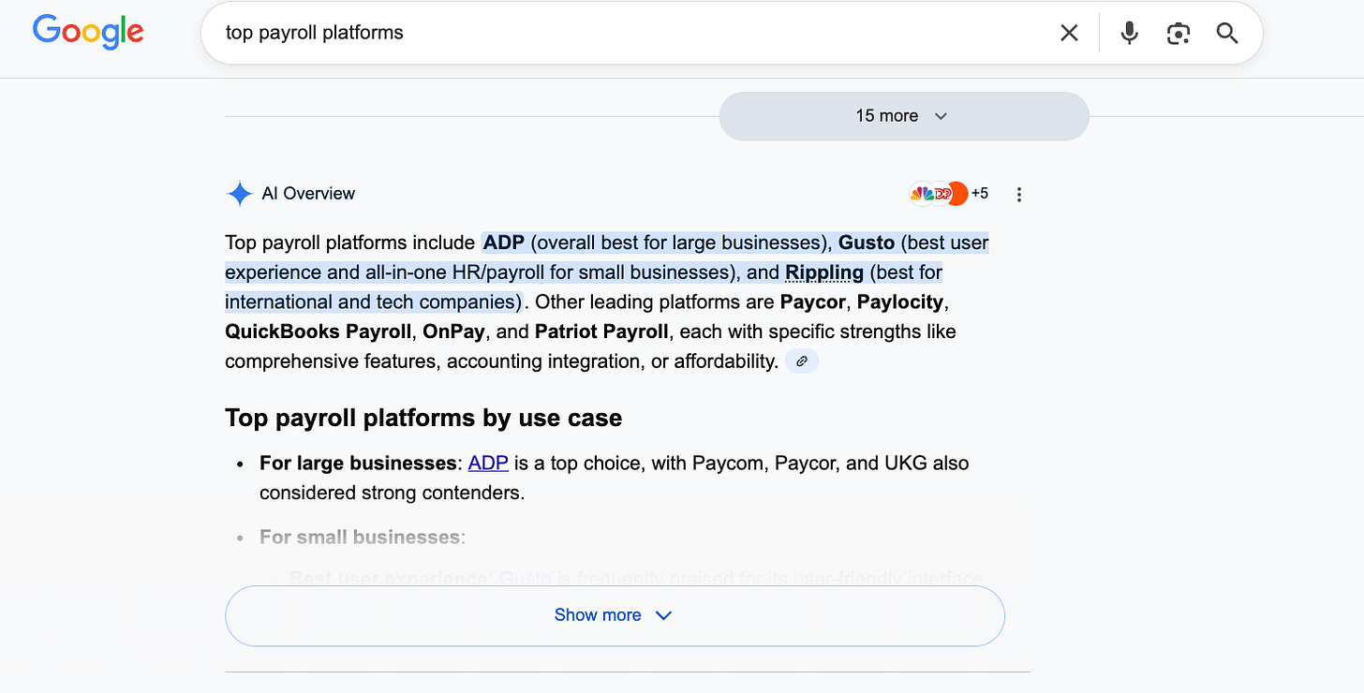
Task: Click "Top payroll platforms by use case" heading
Action: pos(423,418)
